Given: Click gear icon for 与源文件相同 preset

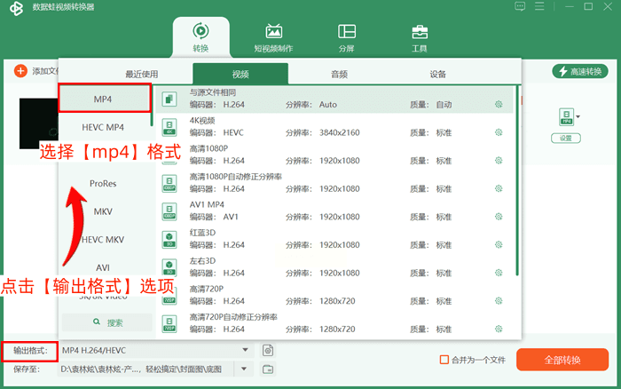Looking at the screenshot, I should [x=499, y=105].
